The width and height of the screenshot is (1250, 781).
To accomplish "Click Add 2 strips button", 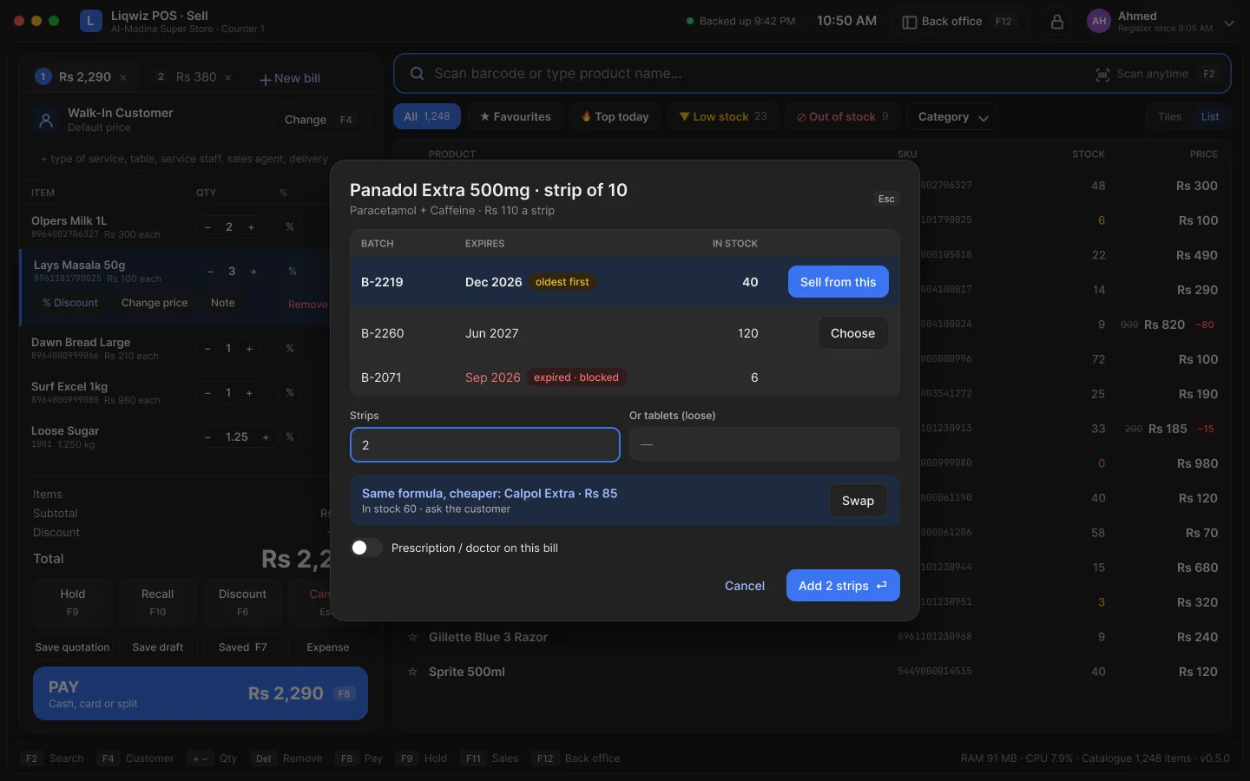I will coord(843,586).
